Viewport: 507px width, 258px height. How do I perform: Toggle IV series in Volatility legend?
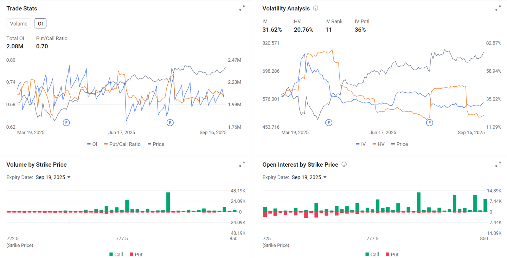(x=361, y=144)
